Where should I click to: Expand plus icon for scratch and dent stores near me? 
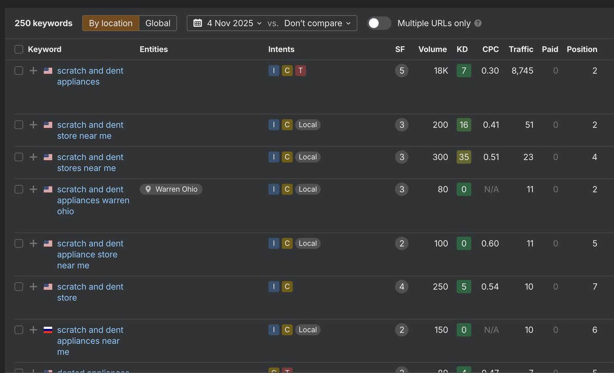[x=33, y=157]
